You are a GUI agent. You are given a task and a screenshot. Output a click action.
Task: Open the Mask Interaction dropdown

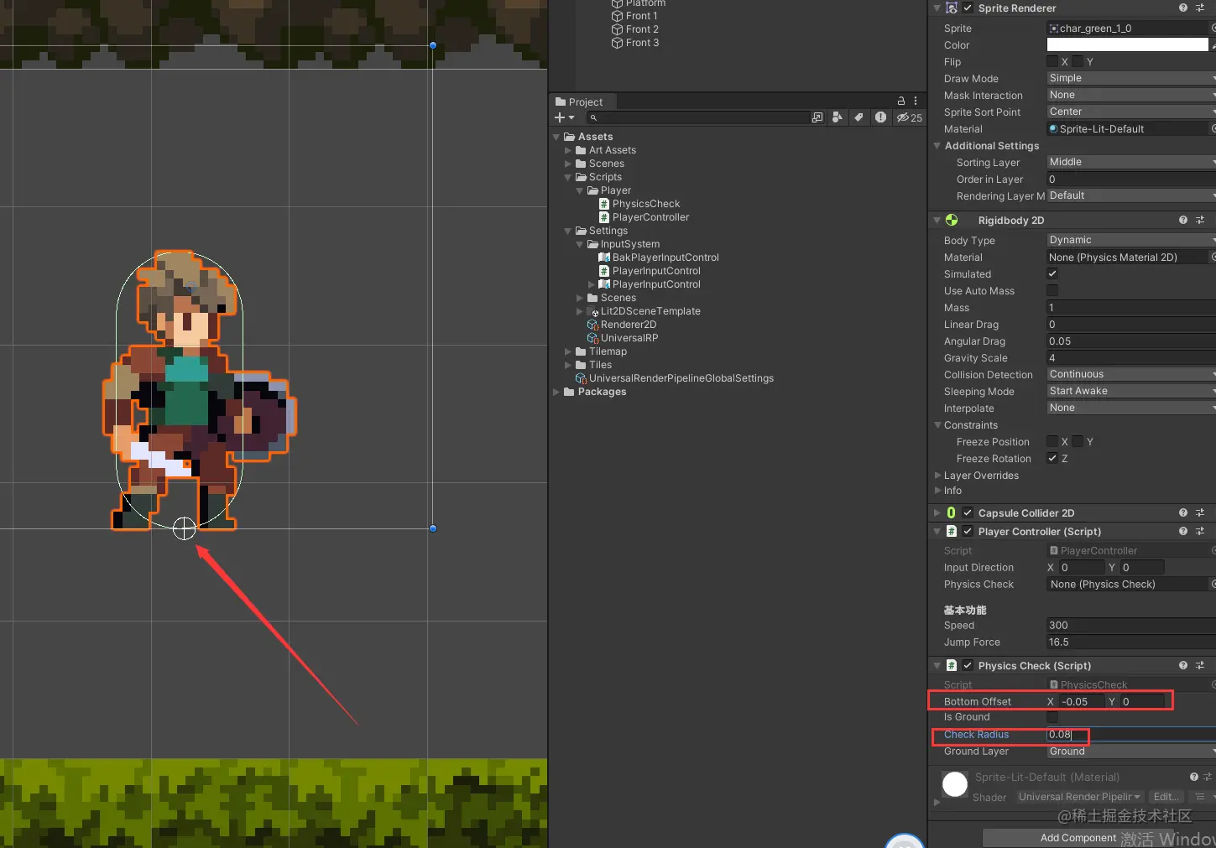pos(1130,95)
